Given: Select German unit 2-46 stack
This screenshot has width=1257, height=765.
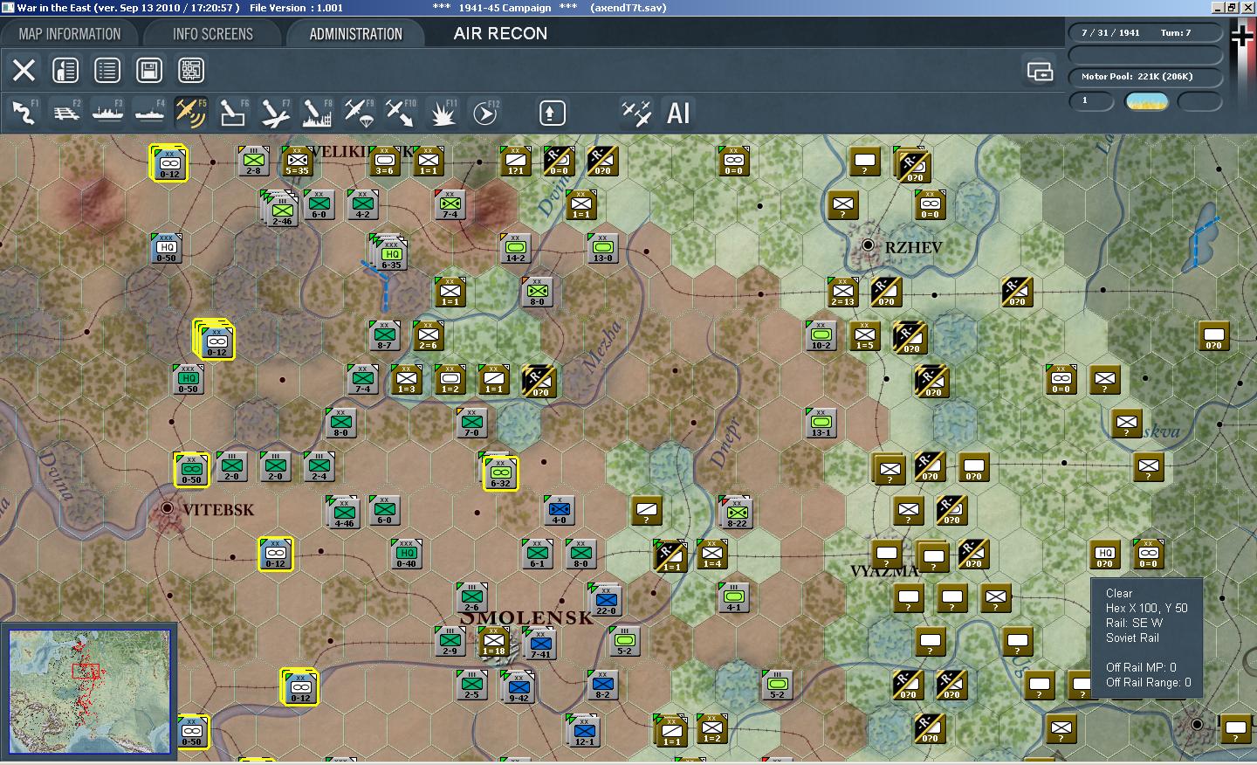Looking at the screenshot, I should tap(282, 211).
